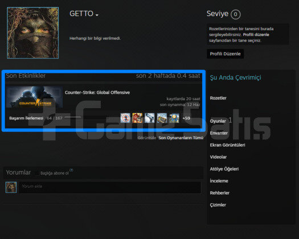
Task: Click the 'Herhangi bir bilgi verilmedi.' text
Action: coord(95,39)
